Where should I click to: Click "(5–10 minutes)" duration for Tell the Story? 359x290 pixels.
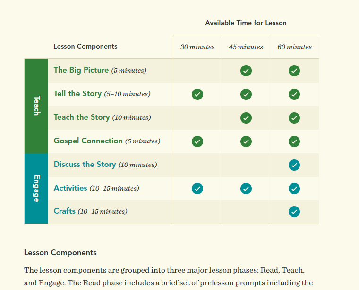[x=127, y=94]
